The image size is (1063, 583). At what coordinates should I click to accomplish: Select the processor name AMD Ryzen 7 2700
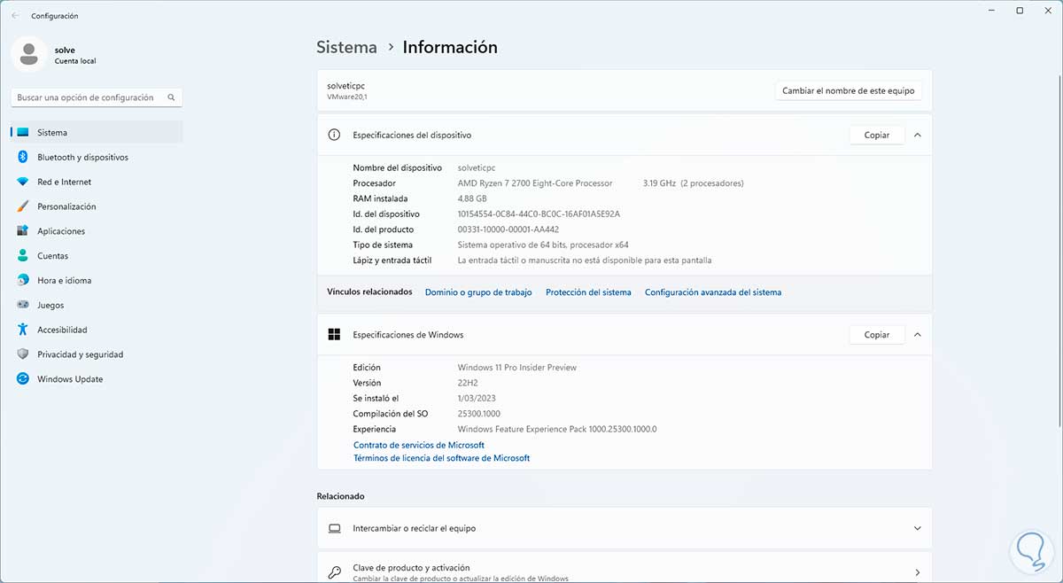(535, 183)
